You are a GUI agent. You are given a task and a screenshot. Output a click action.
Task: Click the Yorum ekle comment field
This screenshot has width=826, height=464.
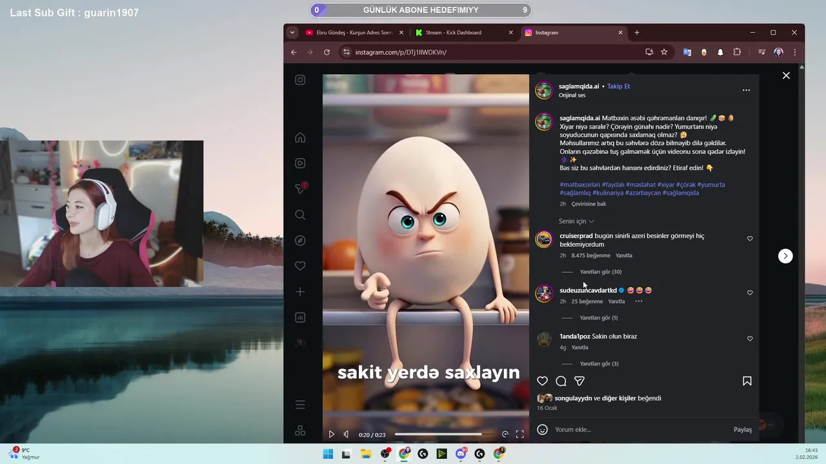641,429
